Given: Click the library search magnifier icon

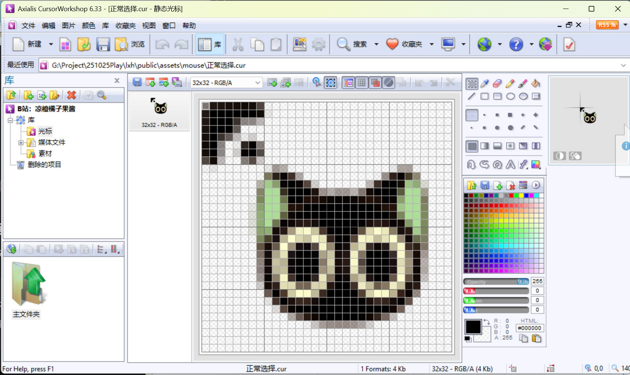Looking at the screenshot, I should (x=102, y=95).
